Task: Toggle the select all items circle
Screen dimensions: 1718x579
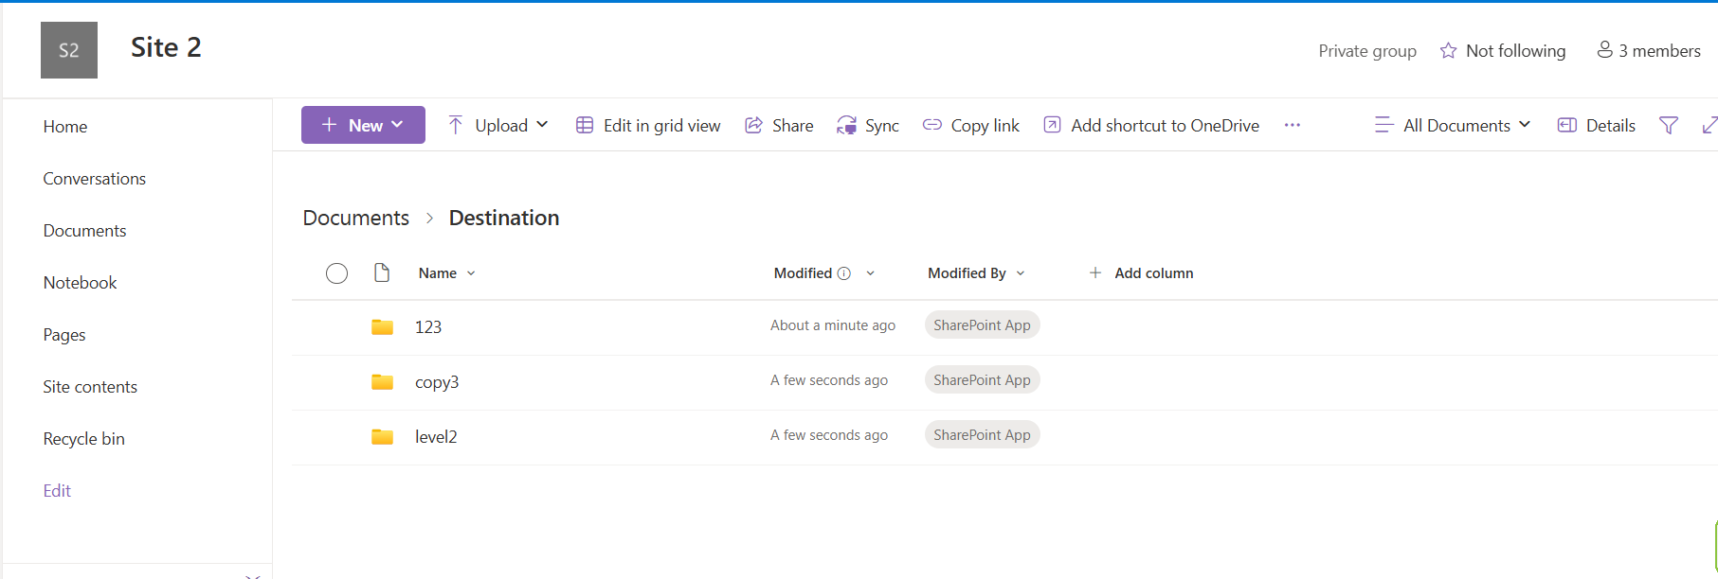Action: [x=336, y=273]
